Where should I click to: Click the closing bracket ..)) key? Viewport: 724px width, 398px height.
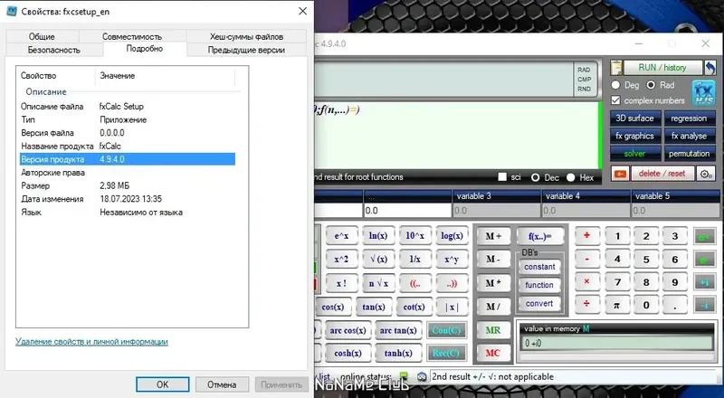click(x=452, y=283)
